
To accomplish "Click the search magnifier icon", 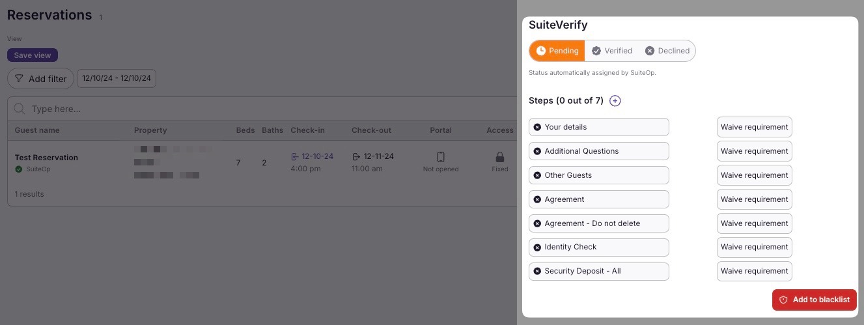I will point(20,109).
